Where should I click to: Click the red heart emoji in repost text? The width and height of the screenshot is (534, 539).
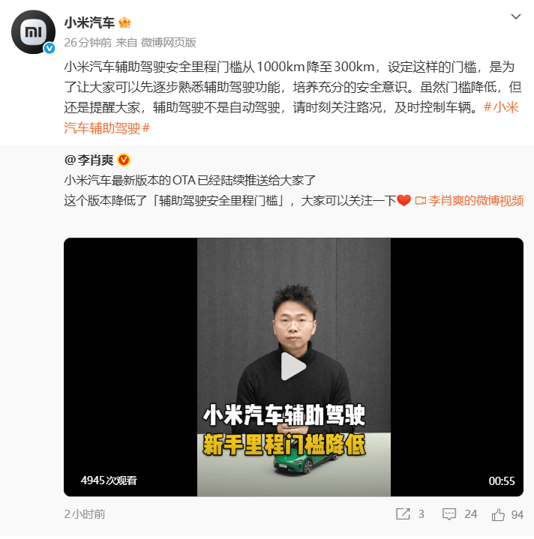pos(403,201)
